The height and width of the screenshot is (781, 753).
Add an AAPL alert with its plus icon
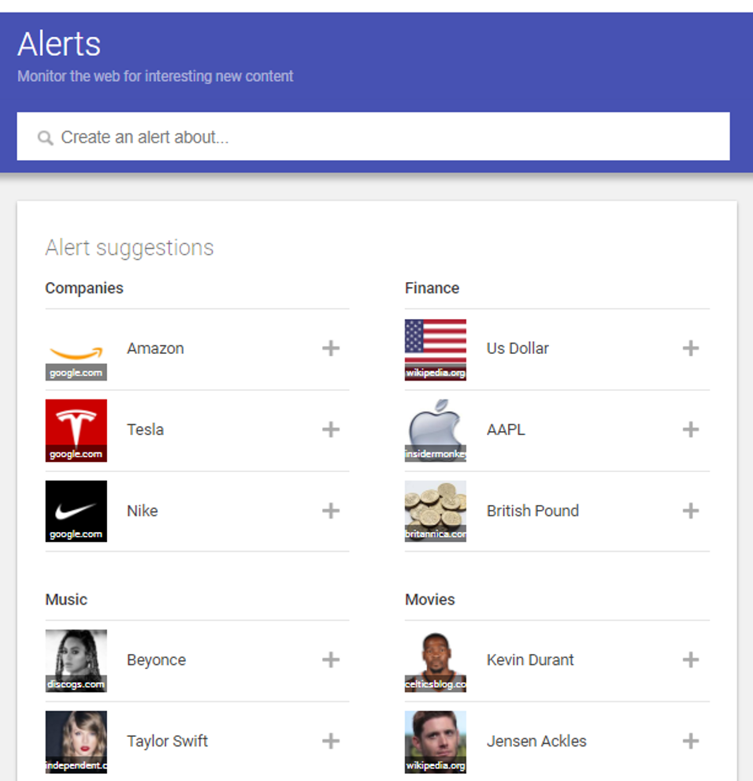point(690,430)
